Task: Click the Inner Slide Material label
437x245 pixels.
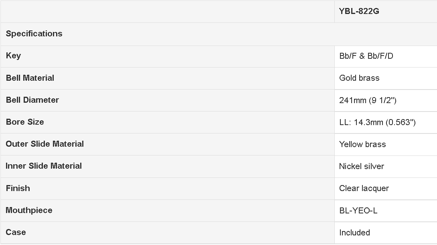Action: [x=44, y=166]
